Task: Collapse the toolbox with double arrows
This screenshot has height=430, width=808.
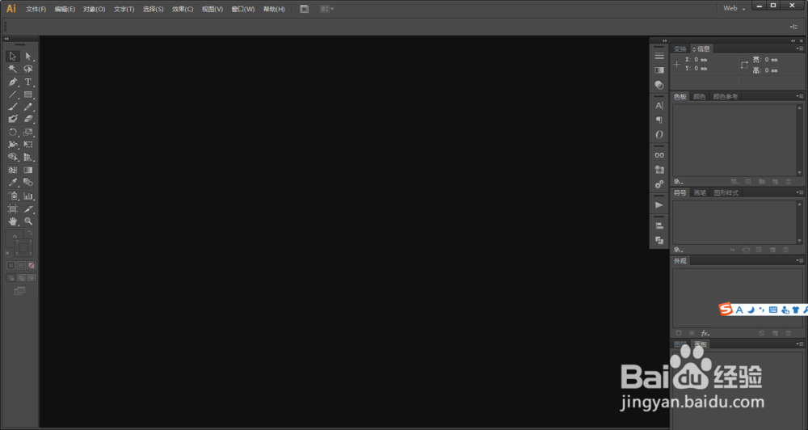Action: coord(6,39)
